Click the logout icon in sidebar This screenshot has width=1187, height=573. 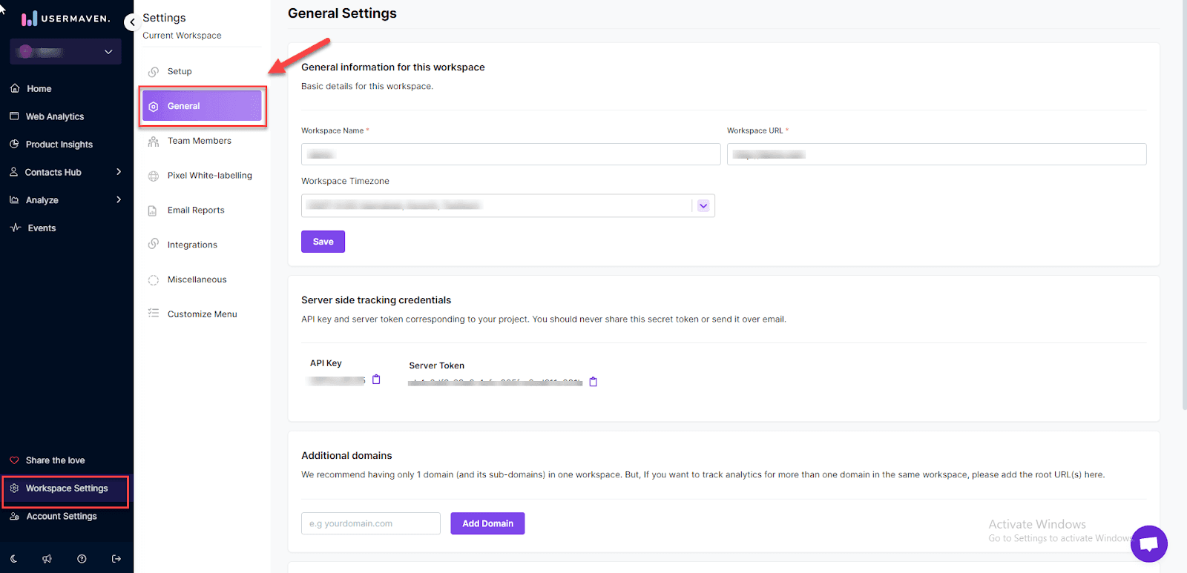click(x=116, y=559)
